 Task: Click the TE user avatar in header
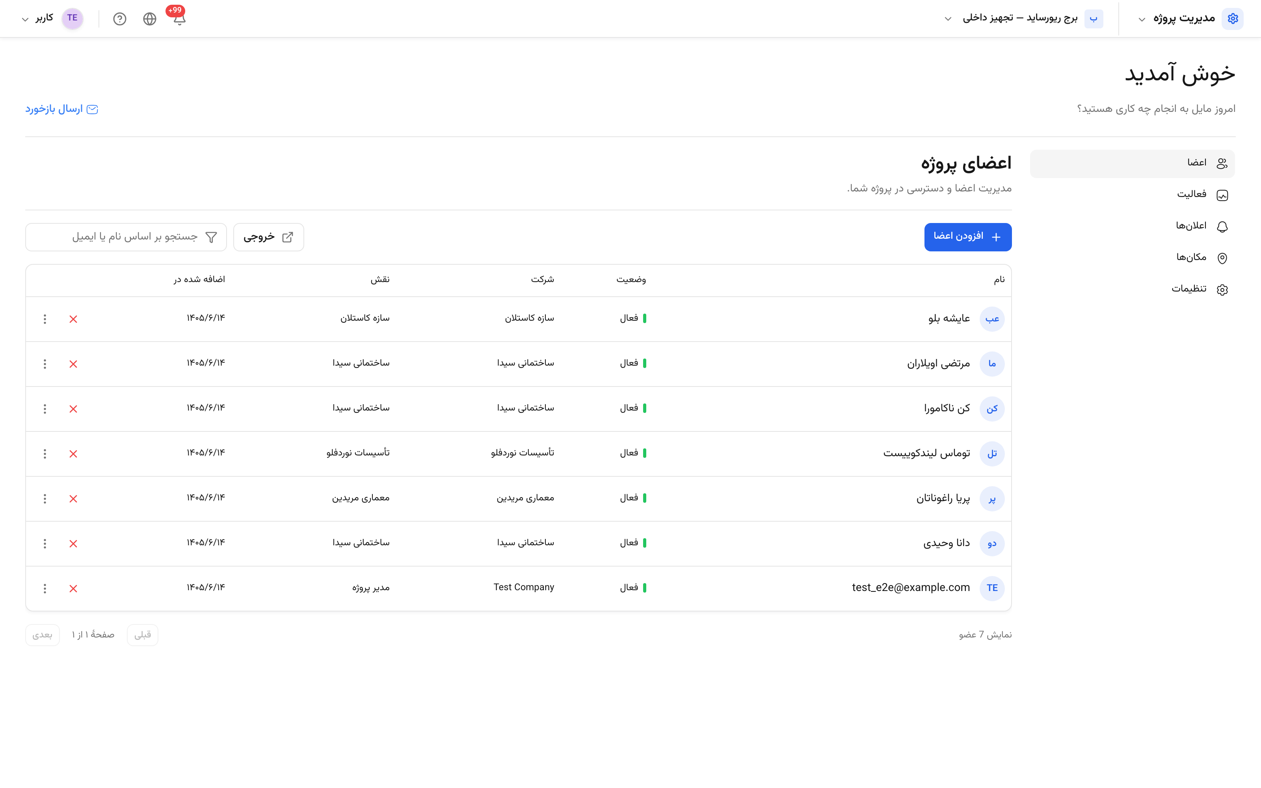point(73,18)
